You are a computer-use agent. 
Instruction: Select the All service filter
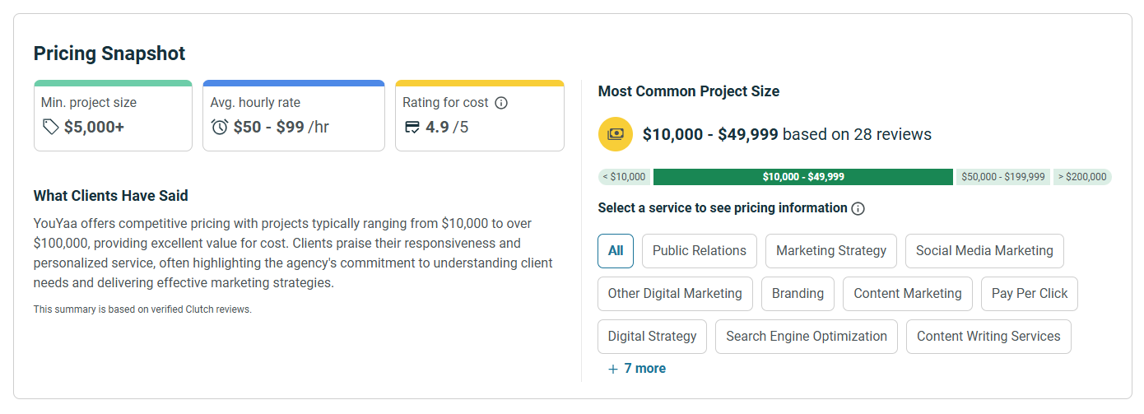pos(616,251)
